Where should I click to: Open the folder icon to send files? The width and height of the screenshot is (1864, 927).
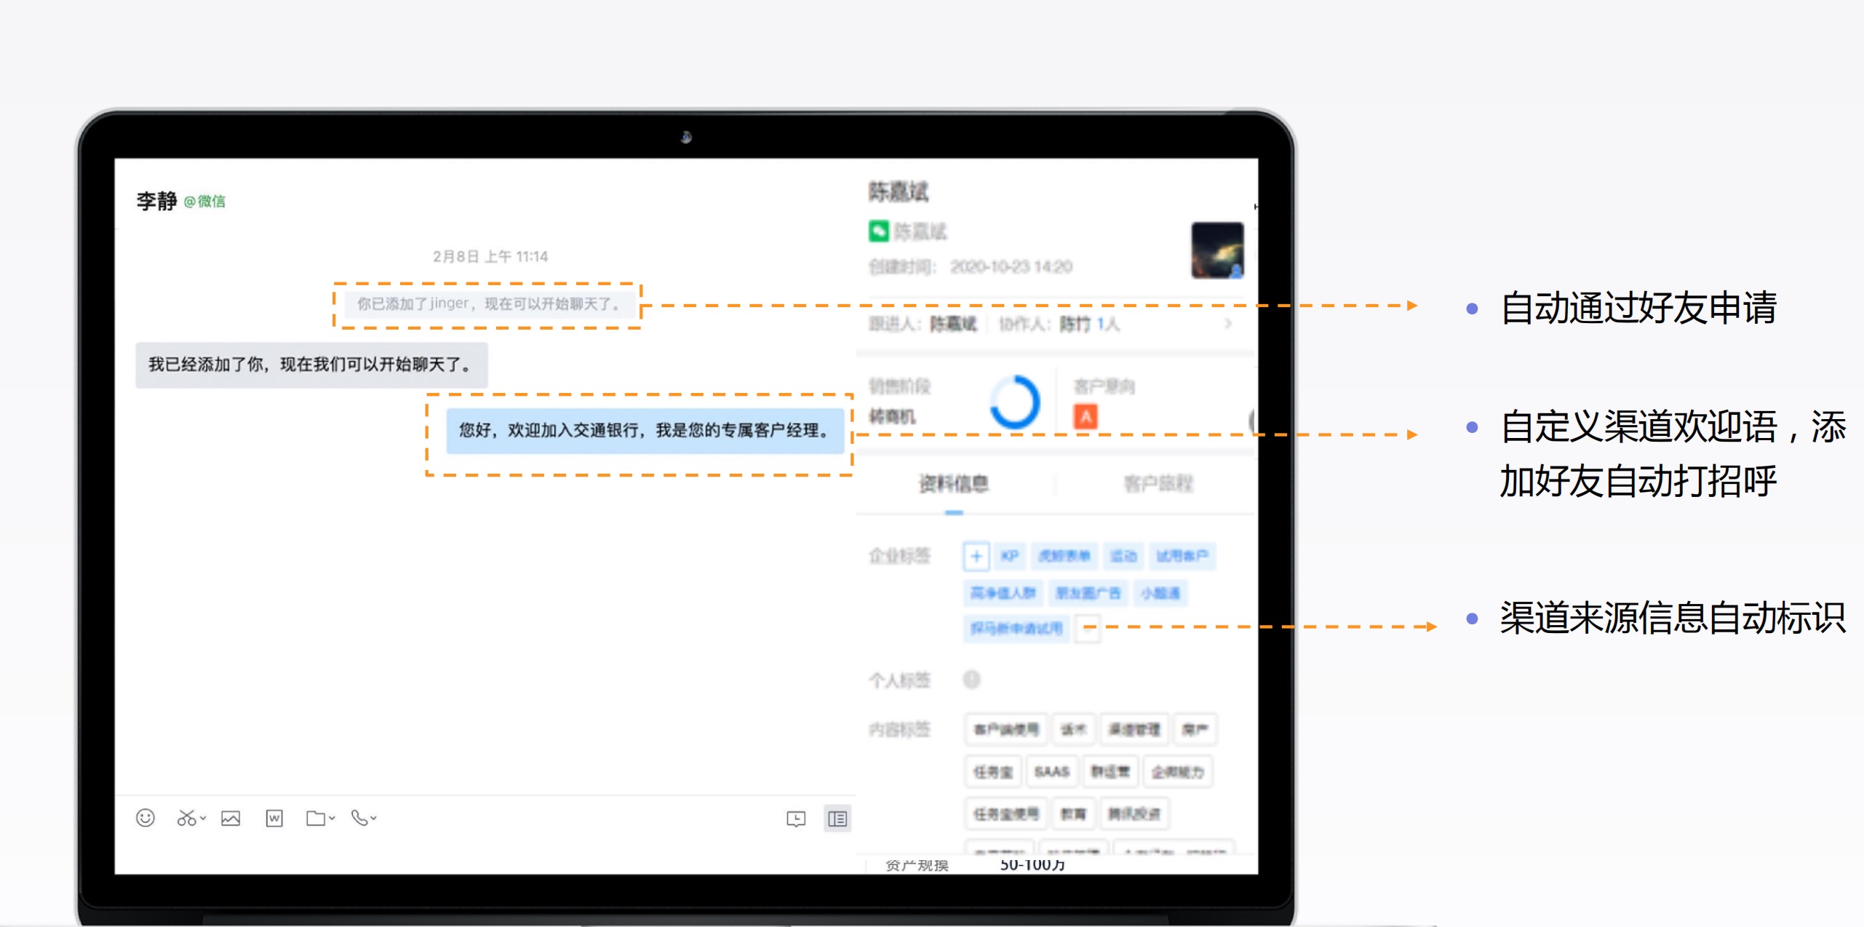[x=316, y=818]
